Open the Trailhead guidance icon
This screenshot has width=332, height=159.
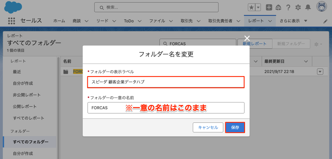click(x=278, y=8)
